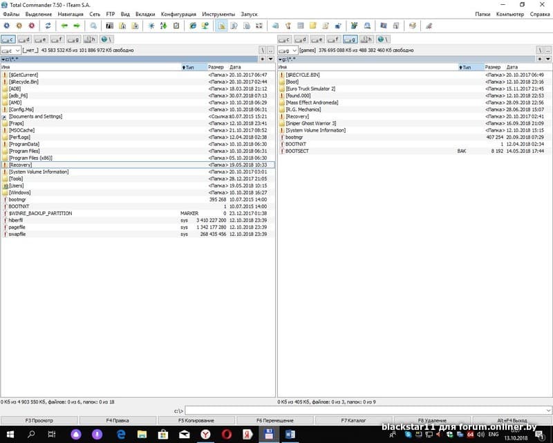This screenshot has height=443, width=553.
Task: Open the left panel drive dropdown
Action: [x=10, y=51]
